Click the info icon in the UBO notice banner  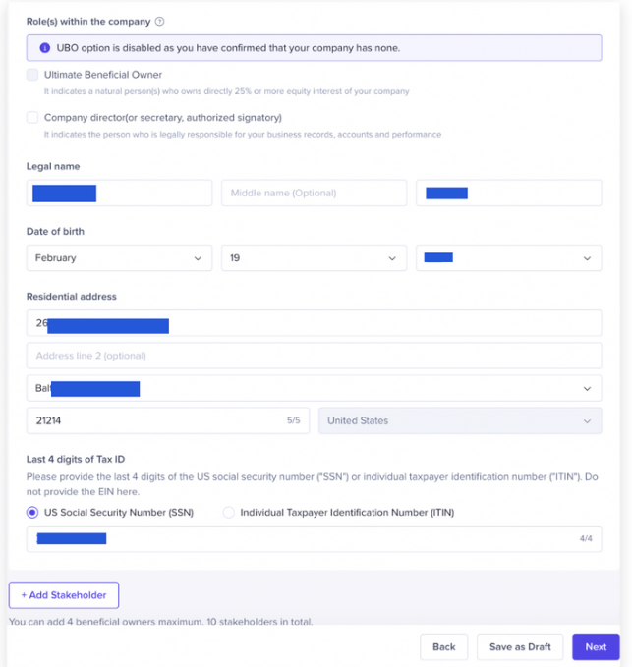tap(44, 48)
